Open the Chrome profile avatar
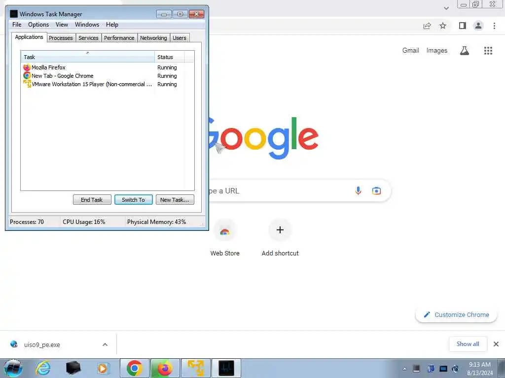The width and height of the screenshot is (505, 378). [x=478, y=26]
